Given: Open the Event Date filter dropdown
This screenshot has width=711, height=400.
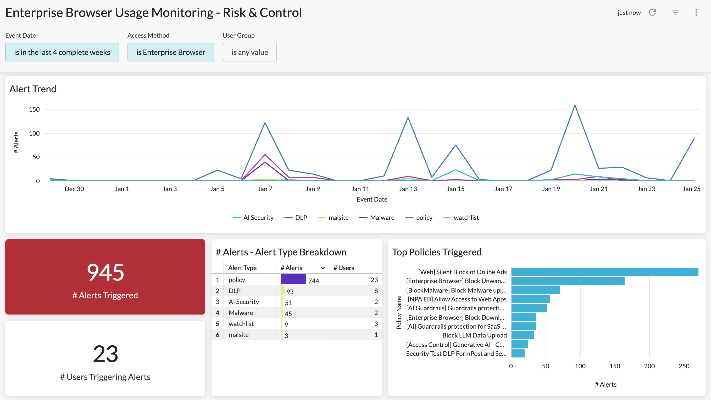Looking at the screenshot, I should click(x=62, y=52).
